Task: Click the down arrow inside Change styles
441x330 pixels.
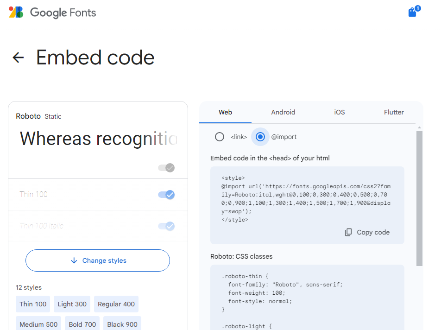Action: point(75,260)
